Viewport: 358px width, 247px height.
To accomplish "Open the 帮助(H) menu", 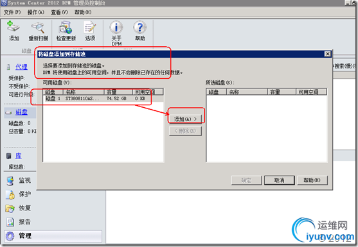I will (x=83, y=12).
